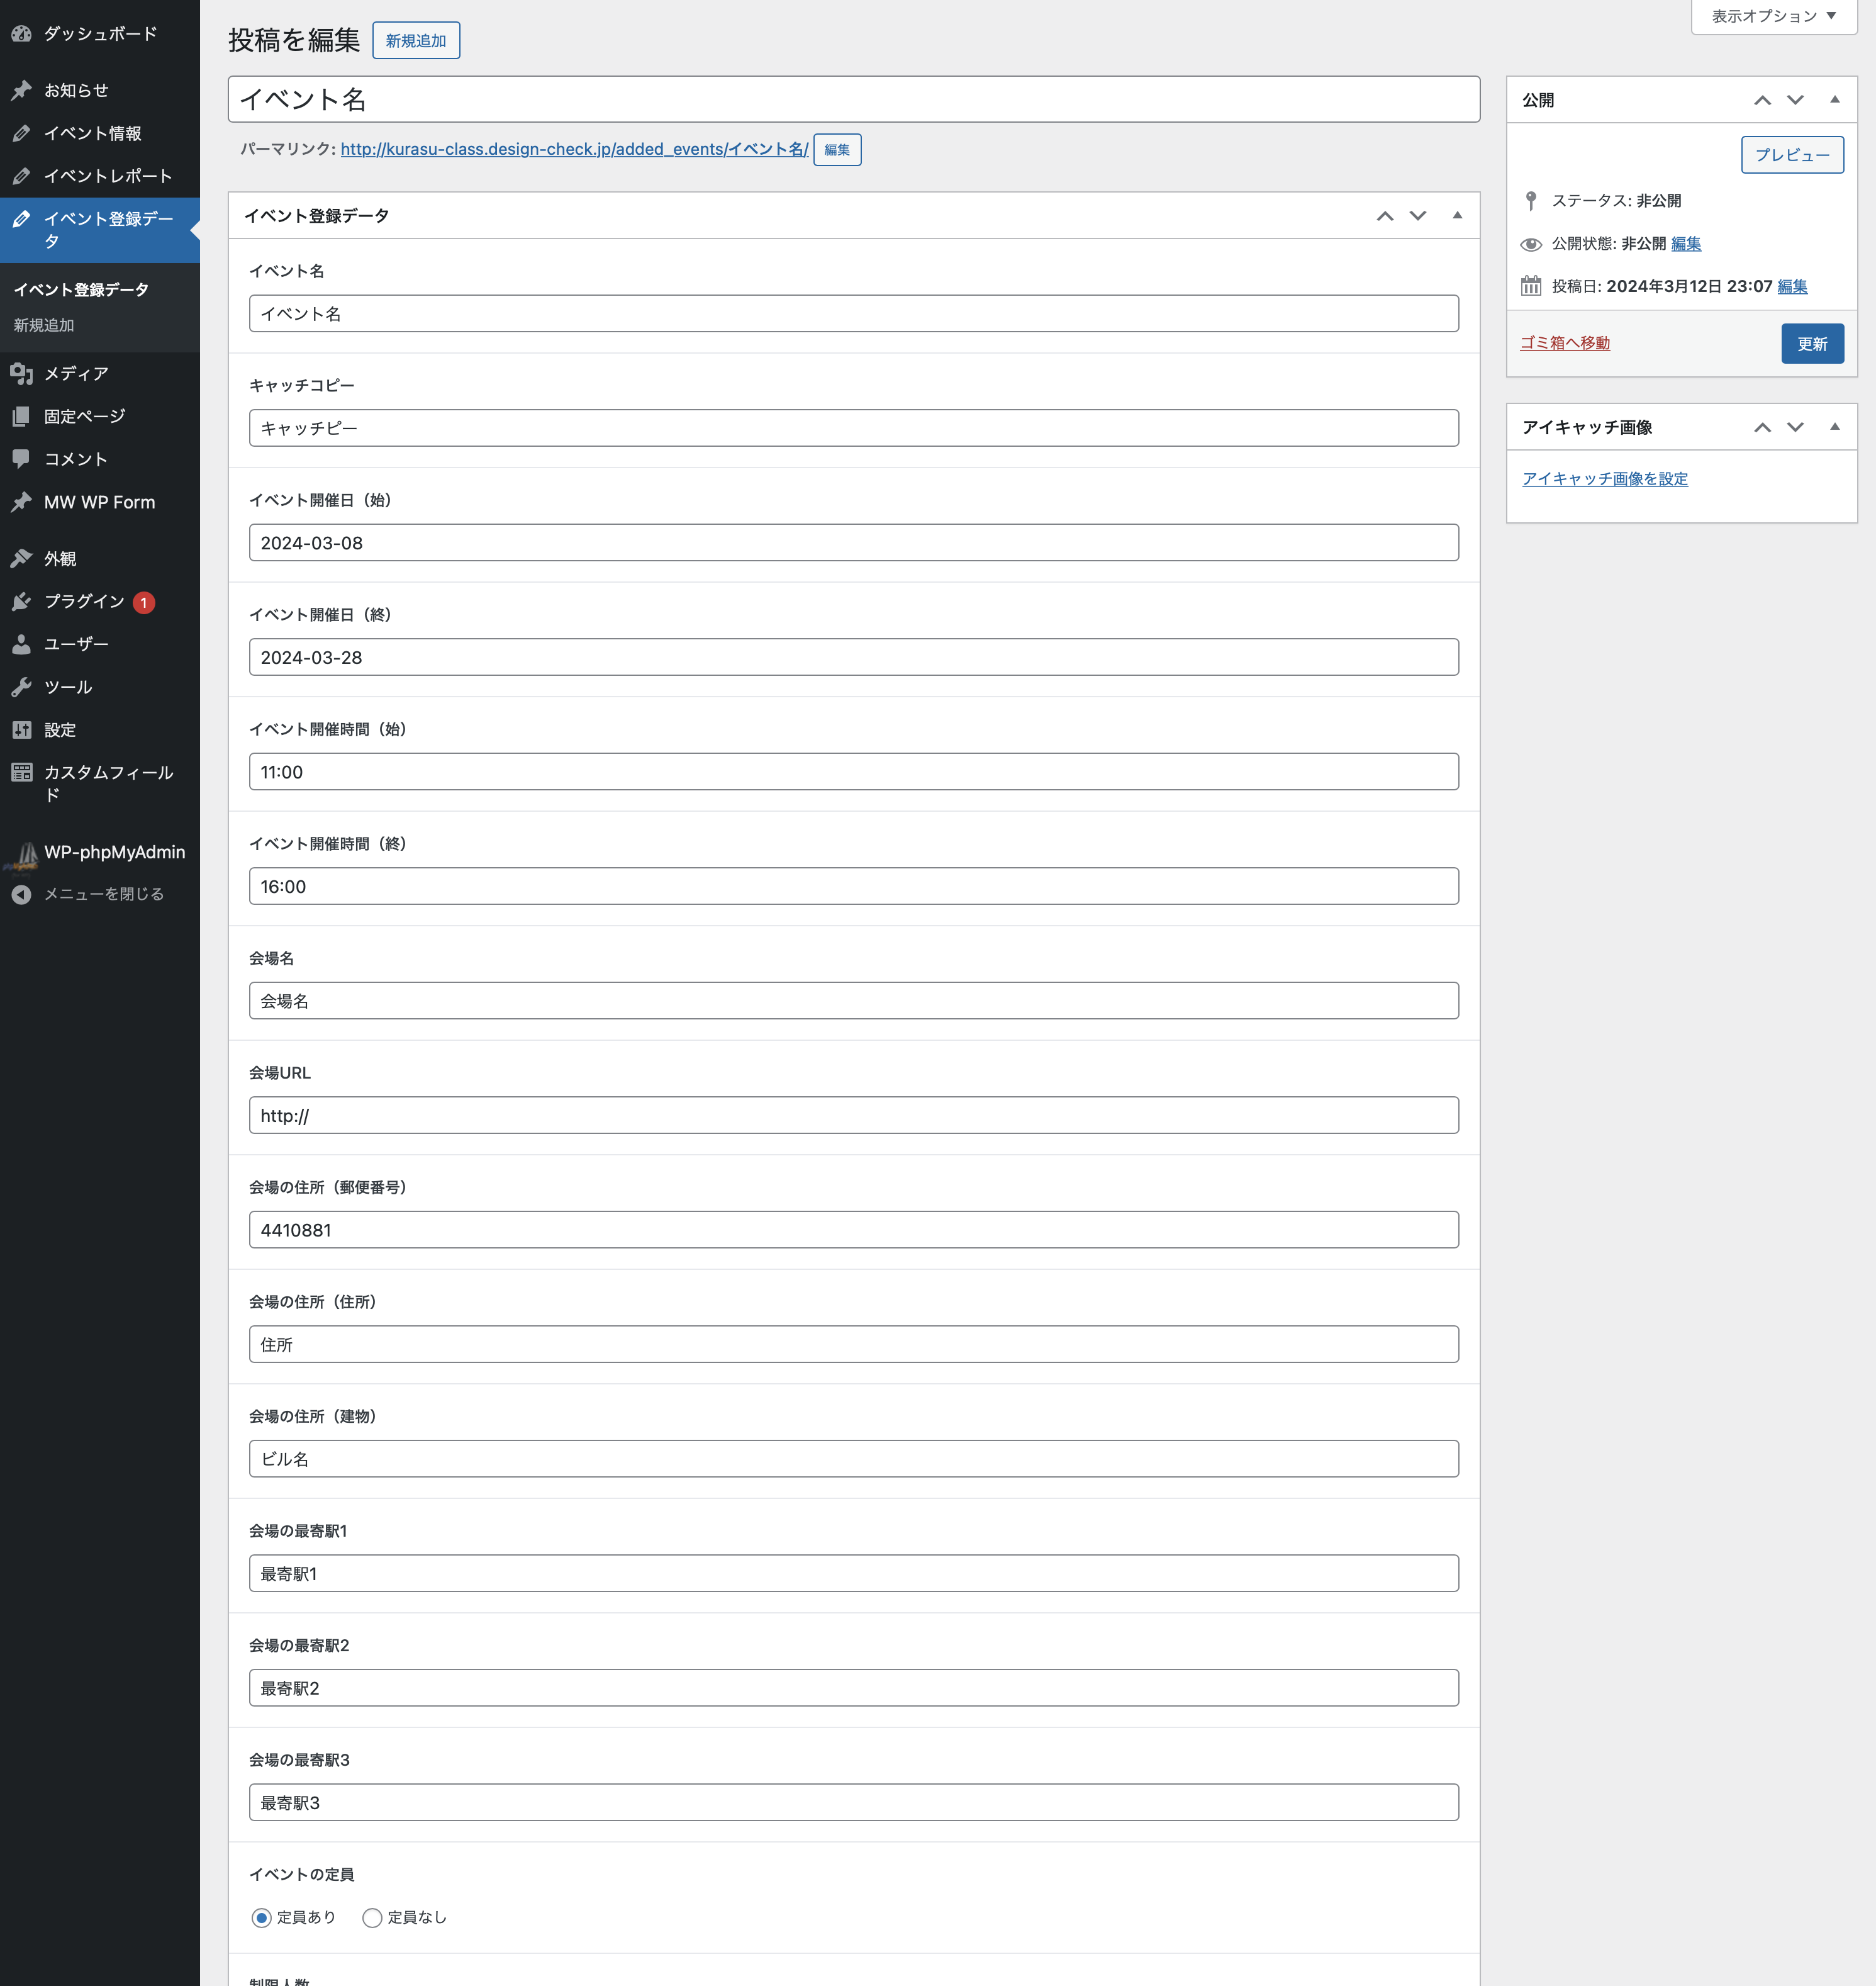Open the MW WP Form menu item
Screen dimensions: 1876x1986
[x=100, y=502]
